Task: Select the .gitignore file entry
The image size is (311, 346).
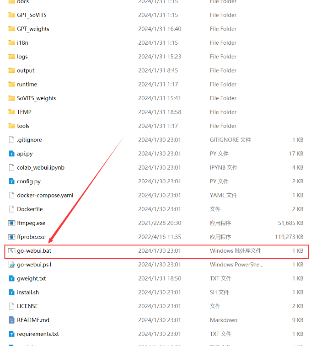Action: click(29, 140)
